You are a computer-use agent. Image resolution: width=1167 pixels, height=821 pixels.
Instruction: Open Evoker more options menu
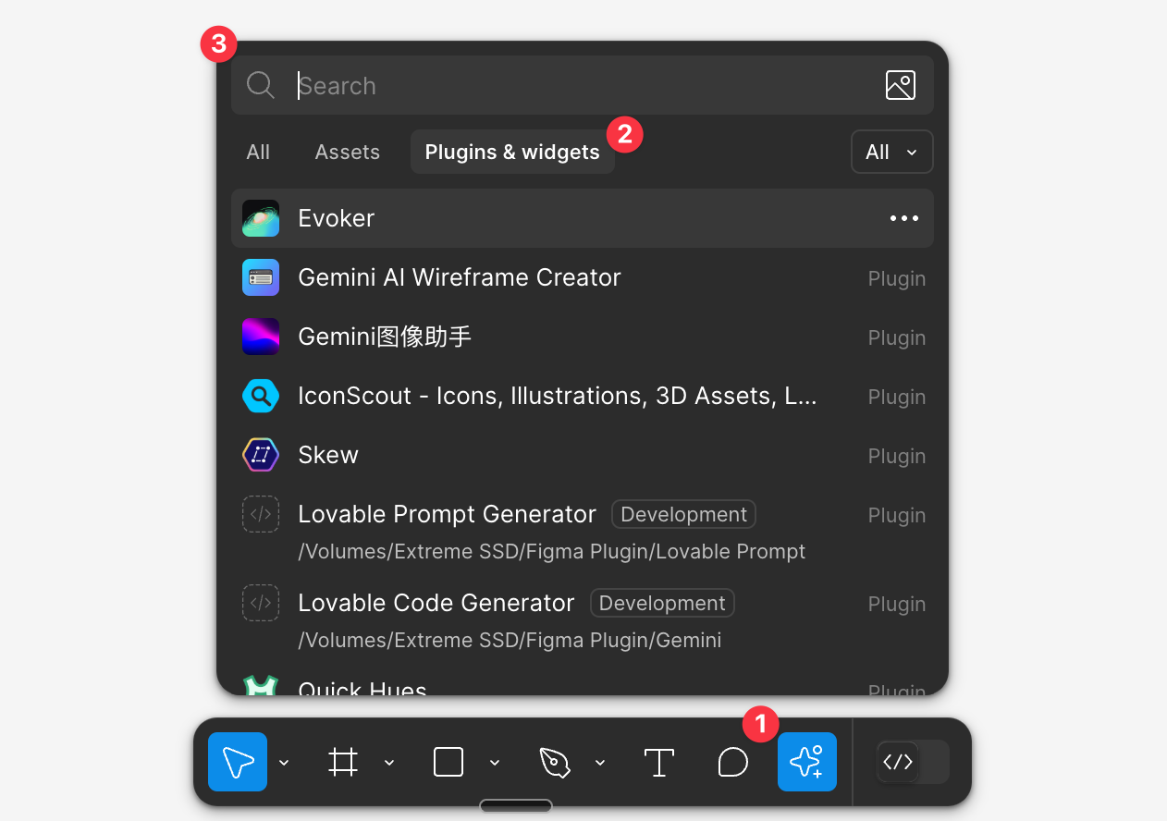[x=903, y=218]
